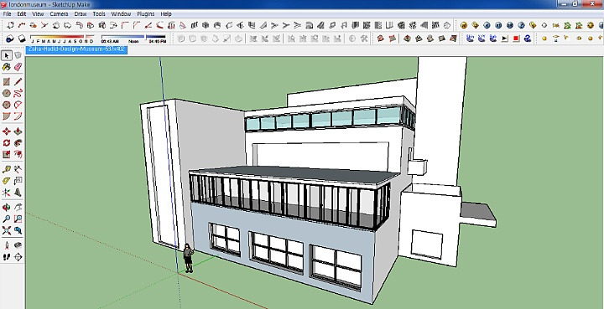The height and width of the screenshot is (309, 604).
Task: Select the Zoom Window tool
Action: [x=18, y=219]
